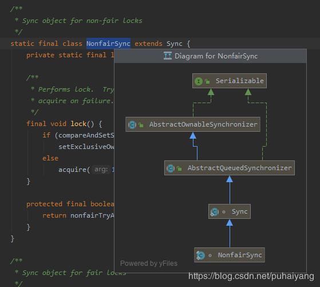Click the visibility icon beside AbstractQueuedSynchronizer

(x=179, y=168)
